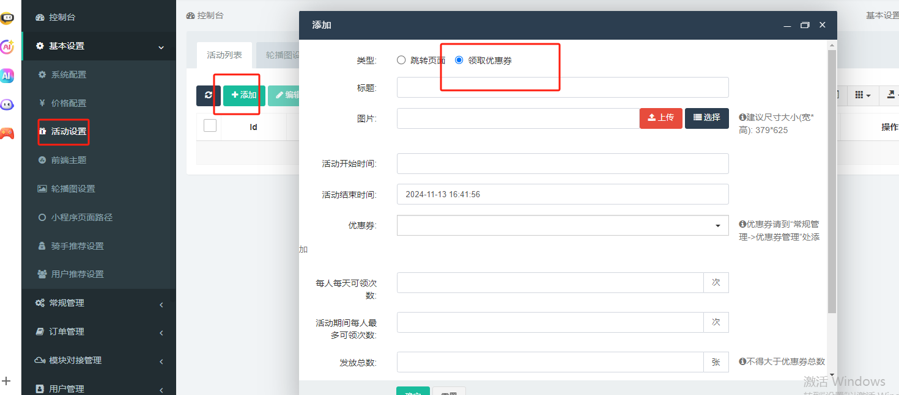Click the info icon beside 优惠券请到

[x=742, y=225]
